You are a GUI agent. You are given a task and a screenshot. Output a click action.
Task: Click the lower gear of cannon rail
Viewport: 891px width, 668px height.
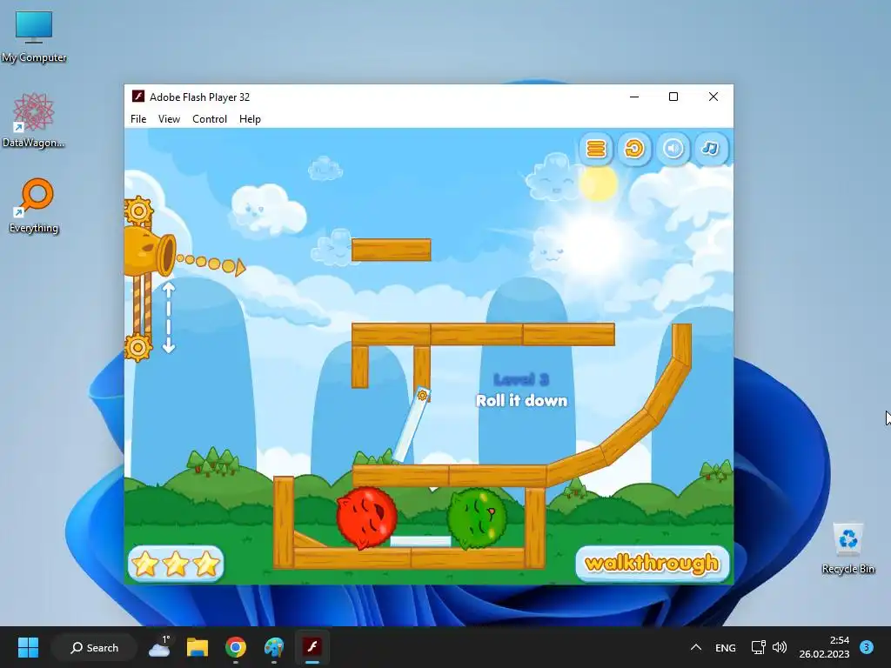coord(138,346)
